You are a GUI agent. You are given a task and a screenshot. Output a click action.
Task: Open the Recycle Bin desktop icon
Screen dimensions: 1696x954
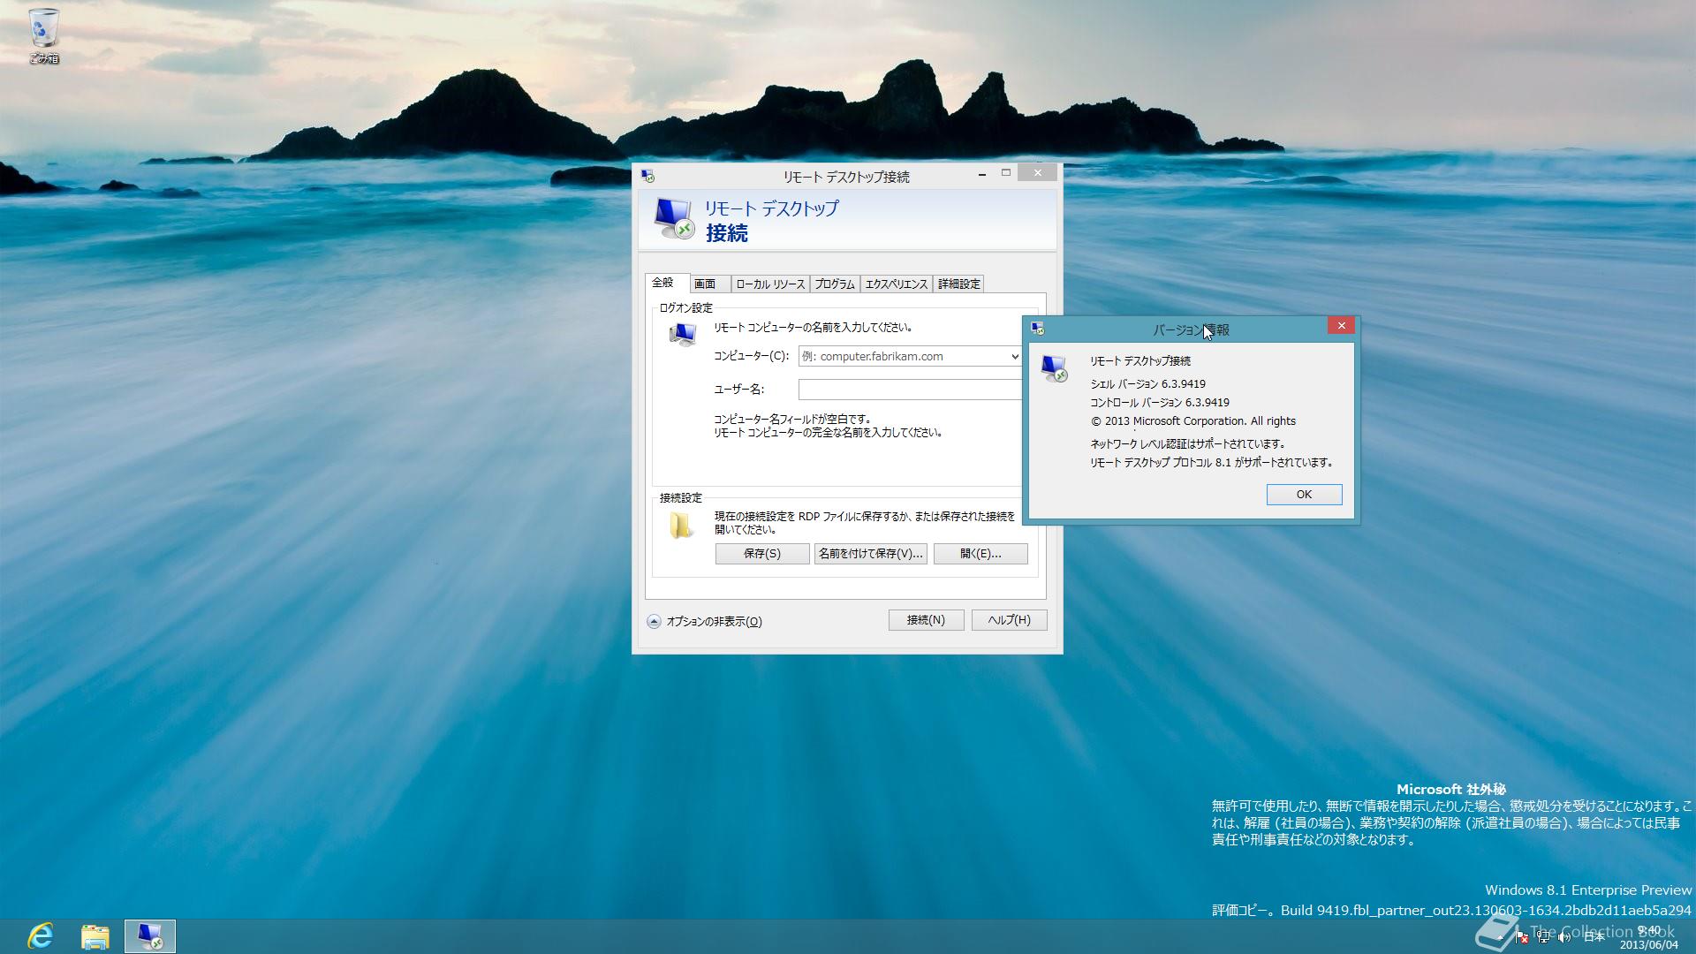pyautogui.click(x=43, y=35)
